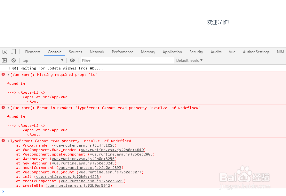Open vue.runtime.esm.js?2b0e:2893 source link
Viewport: 286px width, 196px height.
pos(90,168)
